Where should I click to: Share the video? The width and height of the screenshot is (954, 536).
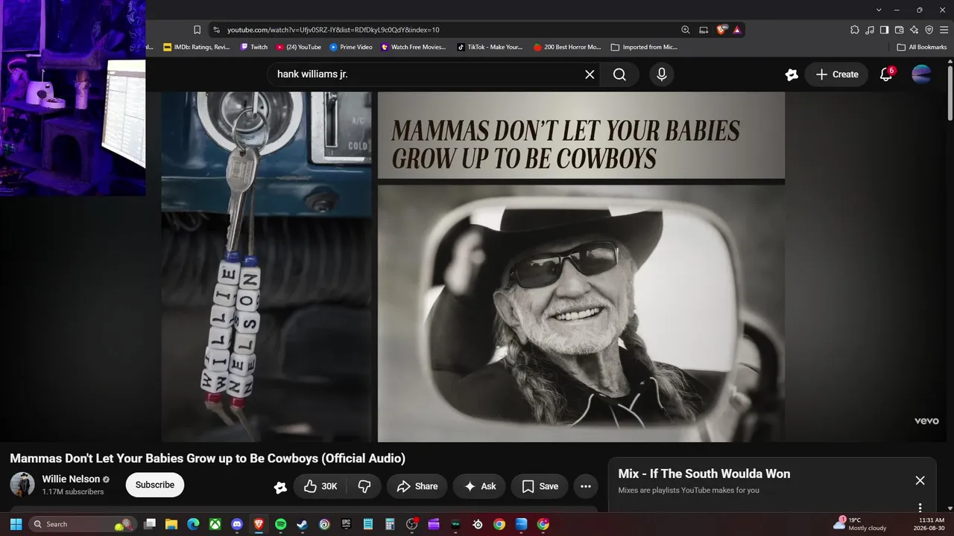coord(417,486)
